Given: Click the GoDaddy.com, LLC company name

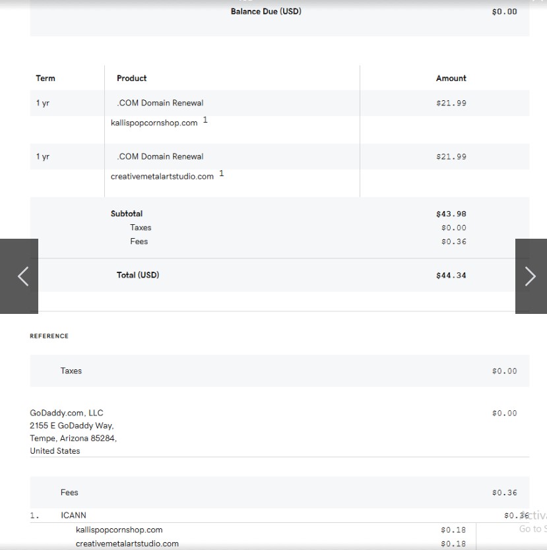Looking at the screenshot, I should [67, 413].
